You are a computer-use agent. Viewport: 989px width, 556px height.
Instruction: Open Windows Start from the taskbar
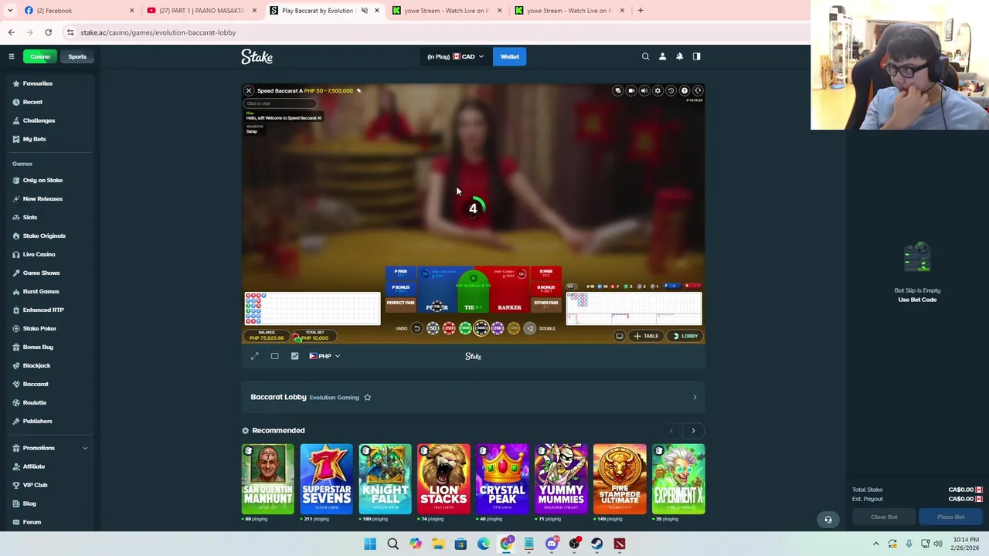(x=370, y=544)
